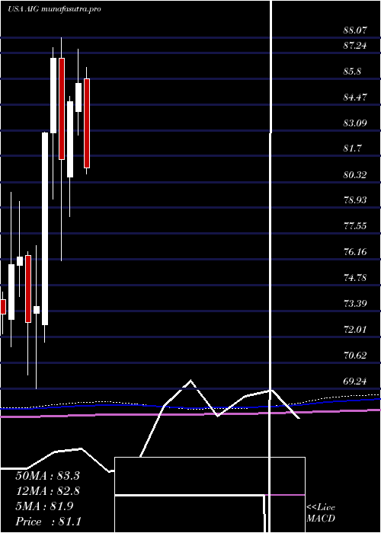Click the 72.01 price level label
Image resolution: width=381 pixels, height=533 pixels.
(355, 330)
